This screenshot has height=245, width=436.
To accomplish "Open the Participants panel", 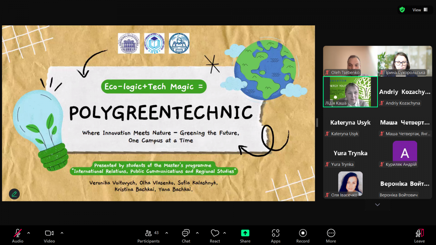I will pos(148,236).
